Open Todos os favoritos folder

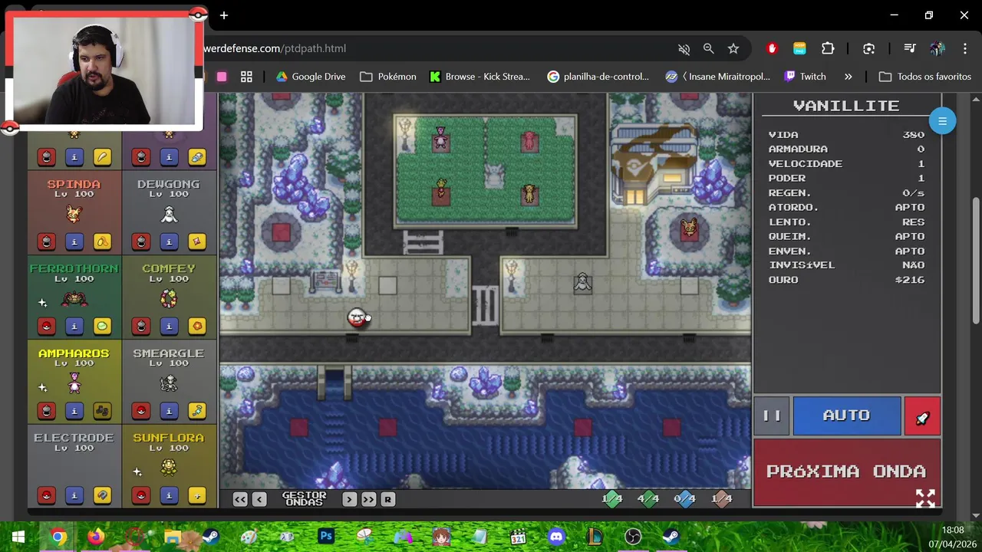coord(925,77)
